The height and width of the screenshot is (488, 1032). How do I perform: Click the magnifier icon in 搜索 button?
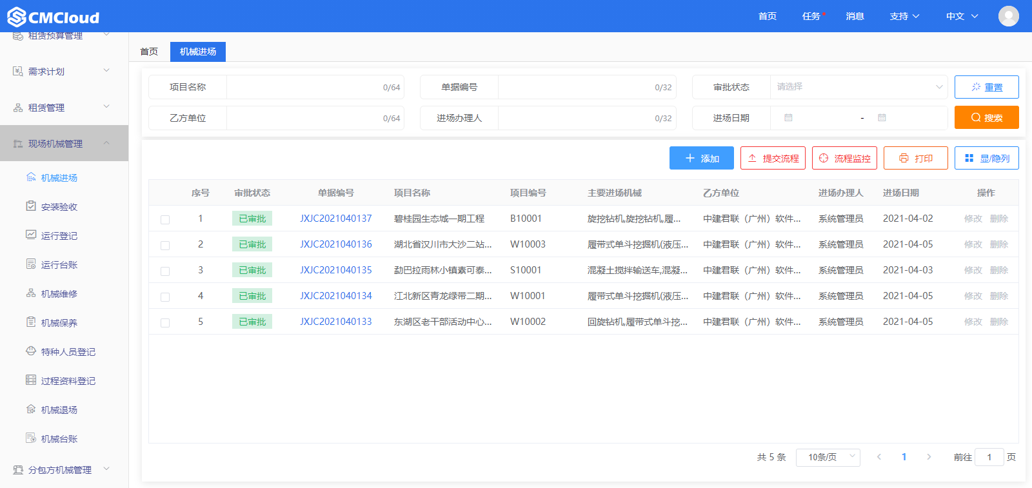(x=976, y=117)
